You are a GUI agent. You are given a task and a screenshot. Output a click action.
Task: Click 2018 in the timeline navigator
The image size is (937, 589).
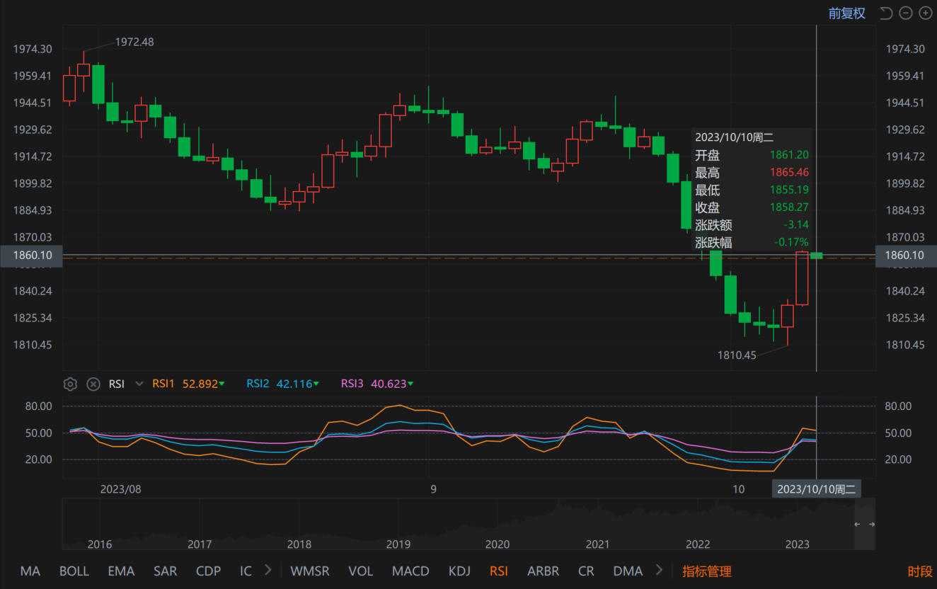coord(299,544)
